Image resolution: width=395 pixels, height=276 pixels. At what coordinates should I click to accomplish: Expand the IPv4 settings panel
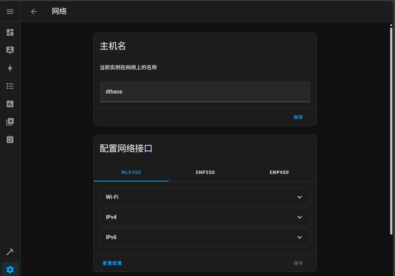click(x=205, y=217)
